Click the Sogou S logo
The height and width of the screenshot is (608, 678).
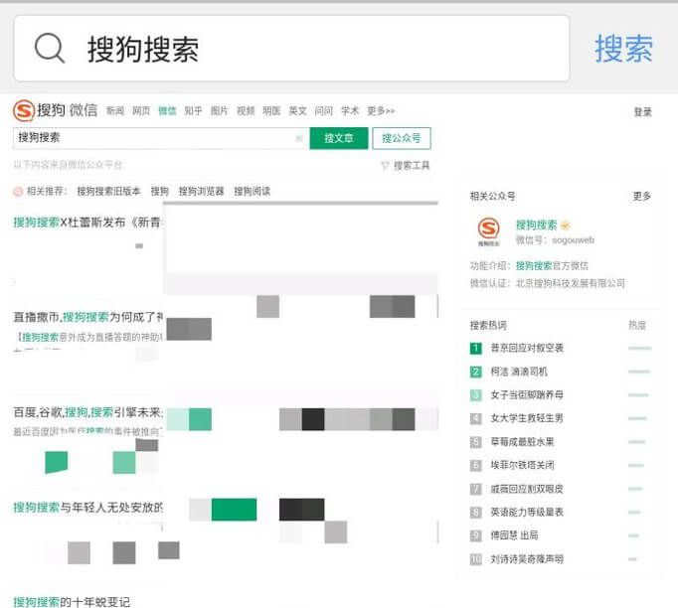click(x=24, y=110)
